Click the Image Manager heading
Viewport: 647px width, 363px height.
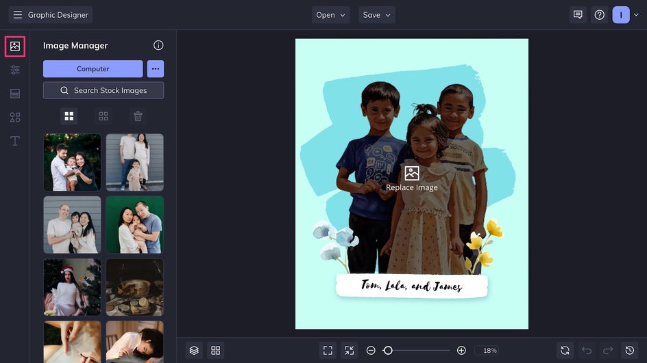(x=75, y=46)
